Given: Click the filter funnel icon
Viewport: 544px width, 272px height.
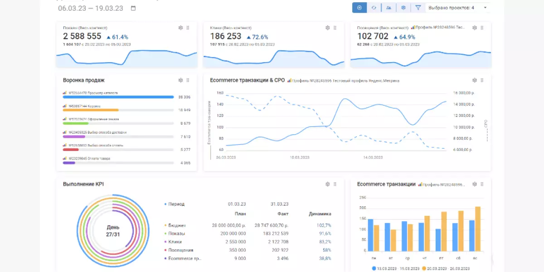Looking at the screenshot, I should point(418,8).
